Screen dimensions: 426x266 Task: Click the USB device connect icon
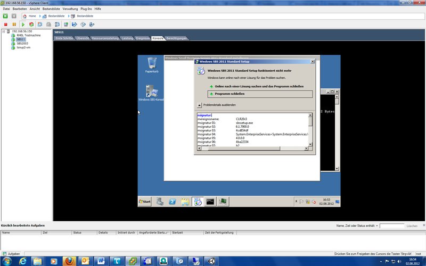[x=92, y=24]
